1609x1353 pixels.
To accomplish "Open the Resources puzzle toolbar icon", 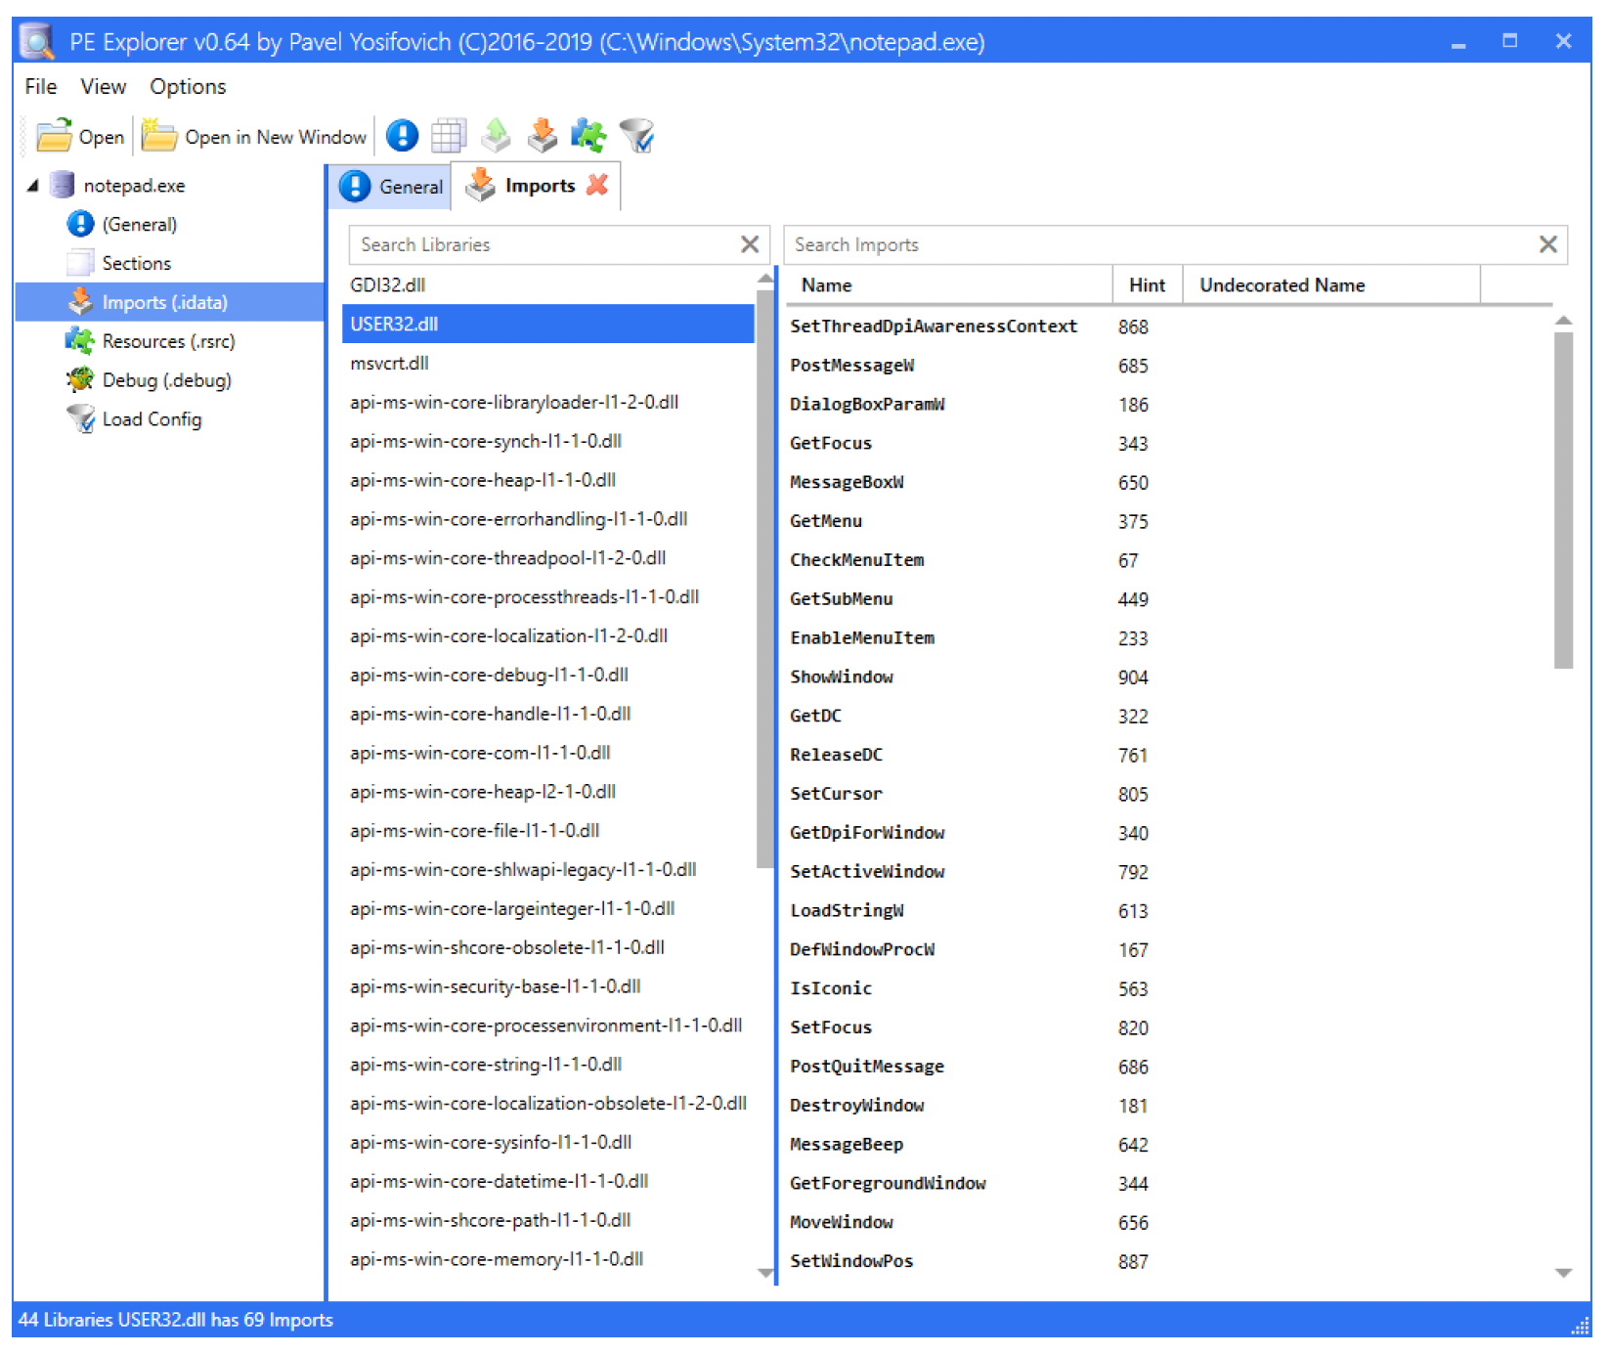I will point(589,136).
